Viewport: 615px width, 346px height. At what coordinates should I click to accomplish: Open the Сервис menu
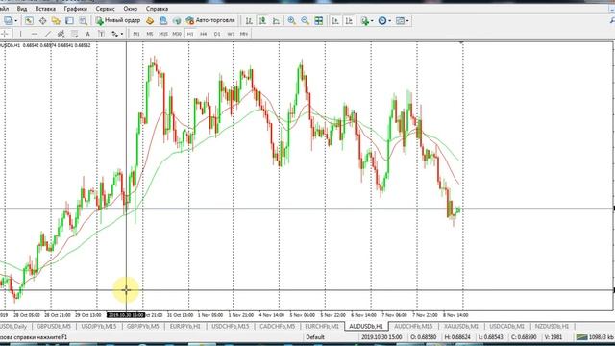105,9
